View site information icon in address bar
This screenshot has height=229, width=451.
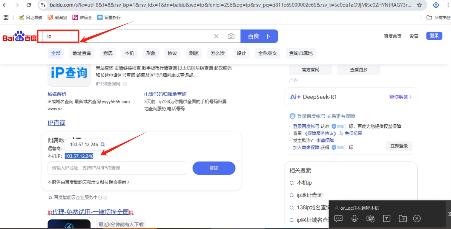[43, 5]
